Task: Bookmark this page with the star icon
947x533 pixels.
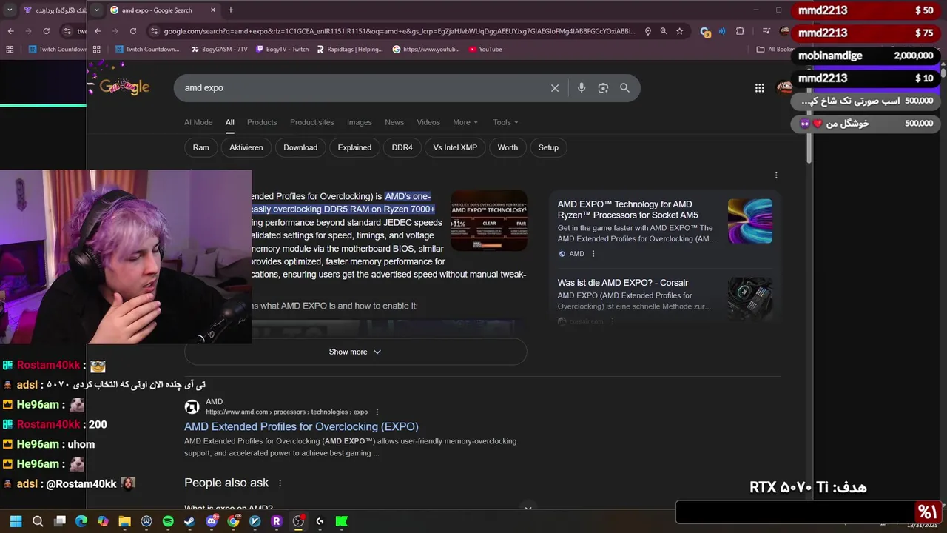Action: pos(679,31)
